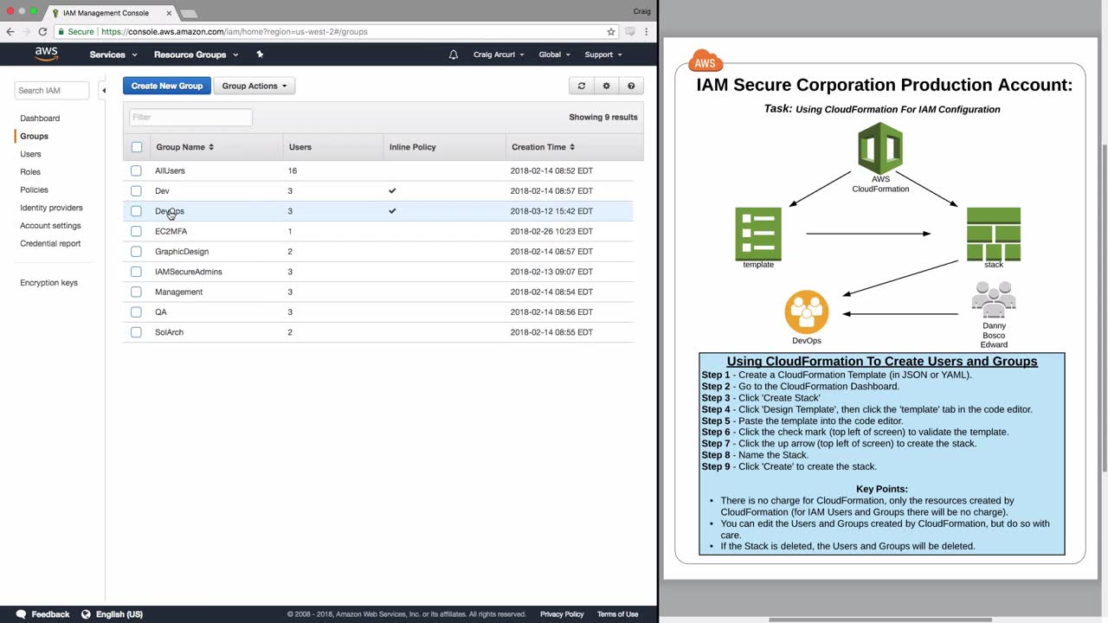Open the IAMSecureAdmins group link

coord(189,272)
